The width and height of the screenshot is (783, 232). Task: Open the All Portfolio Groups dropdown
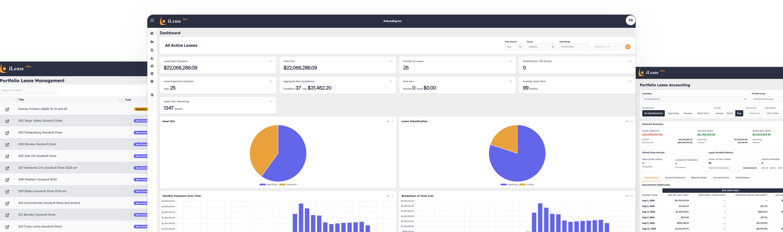[x=767, y=99]
